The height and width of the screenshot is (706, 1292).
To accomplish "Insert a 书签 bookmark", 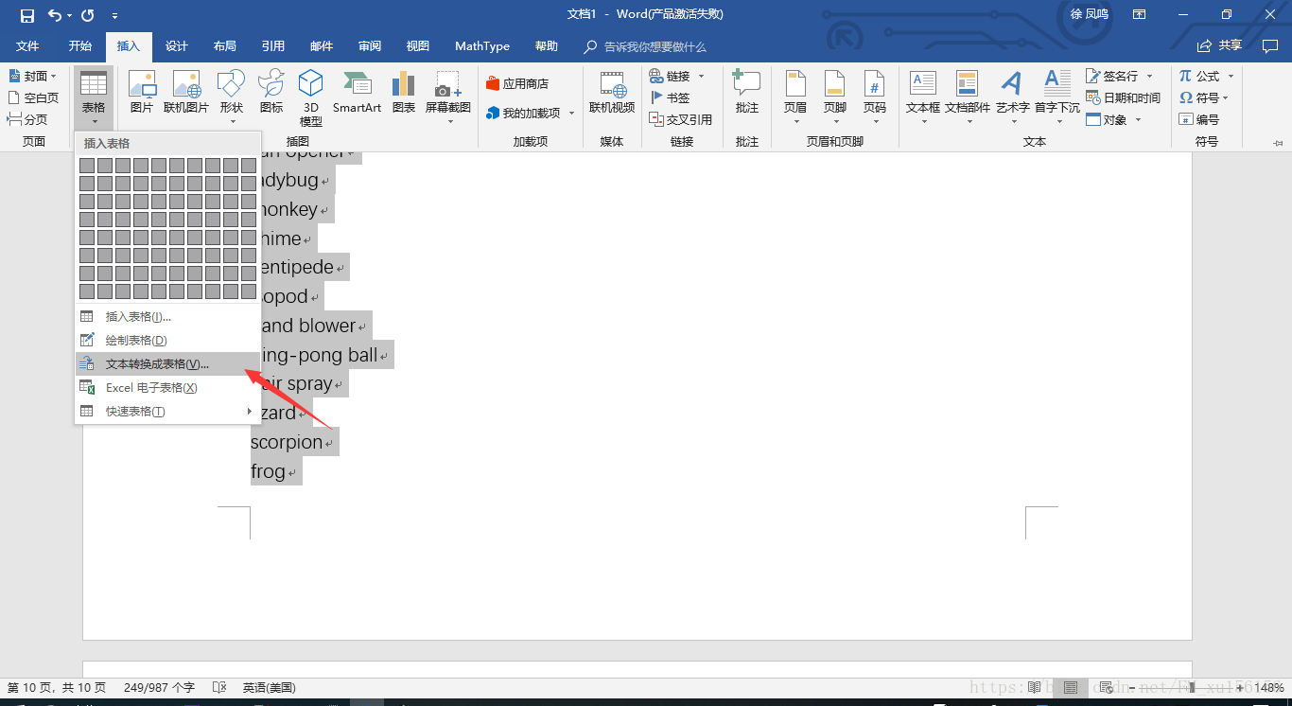I will click(670, 97).
